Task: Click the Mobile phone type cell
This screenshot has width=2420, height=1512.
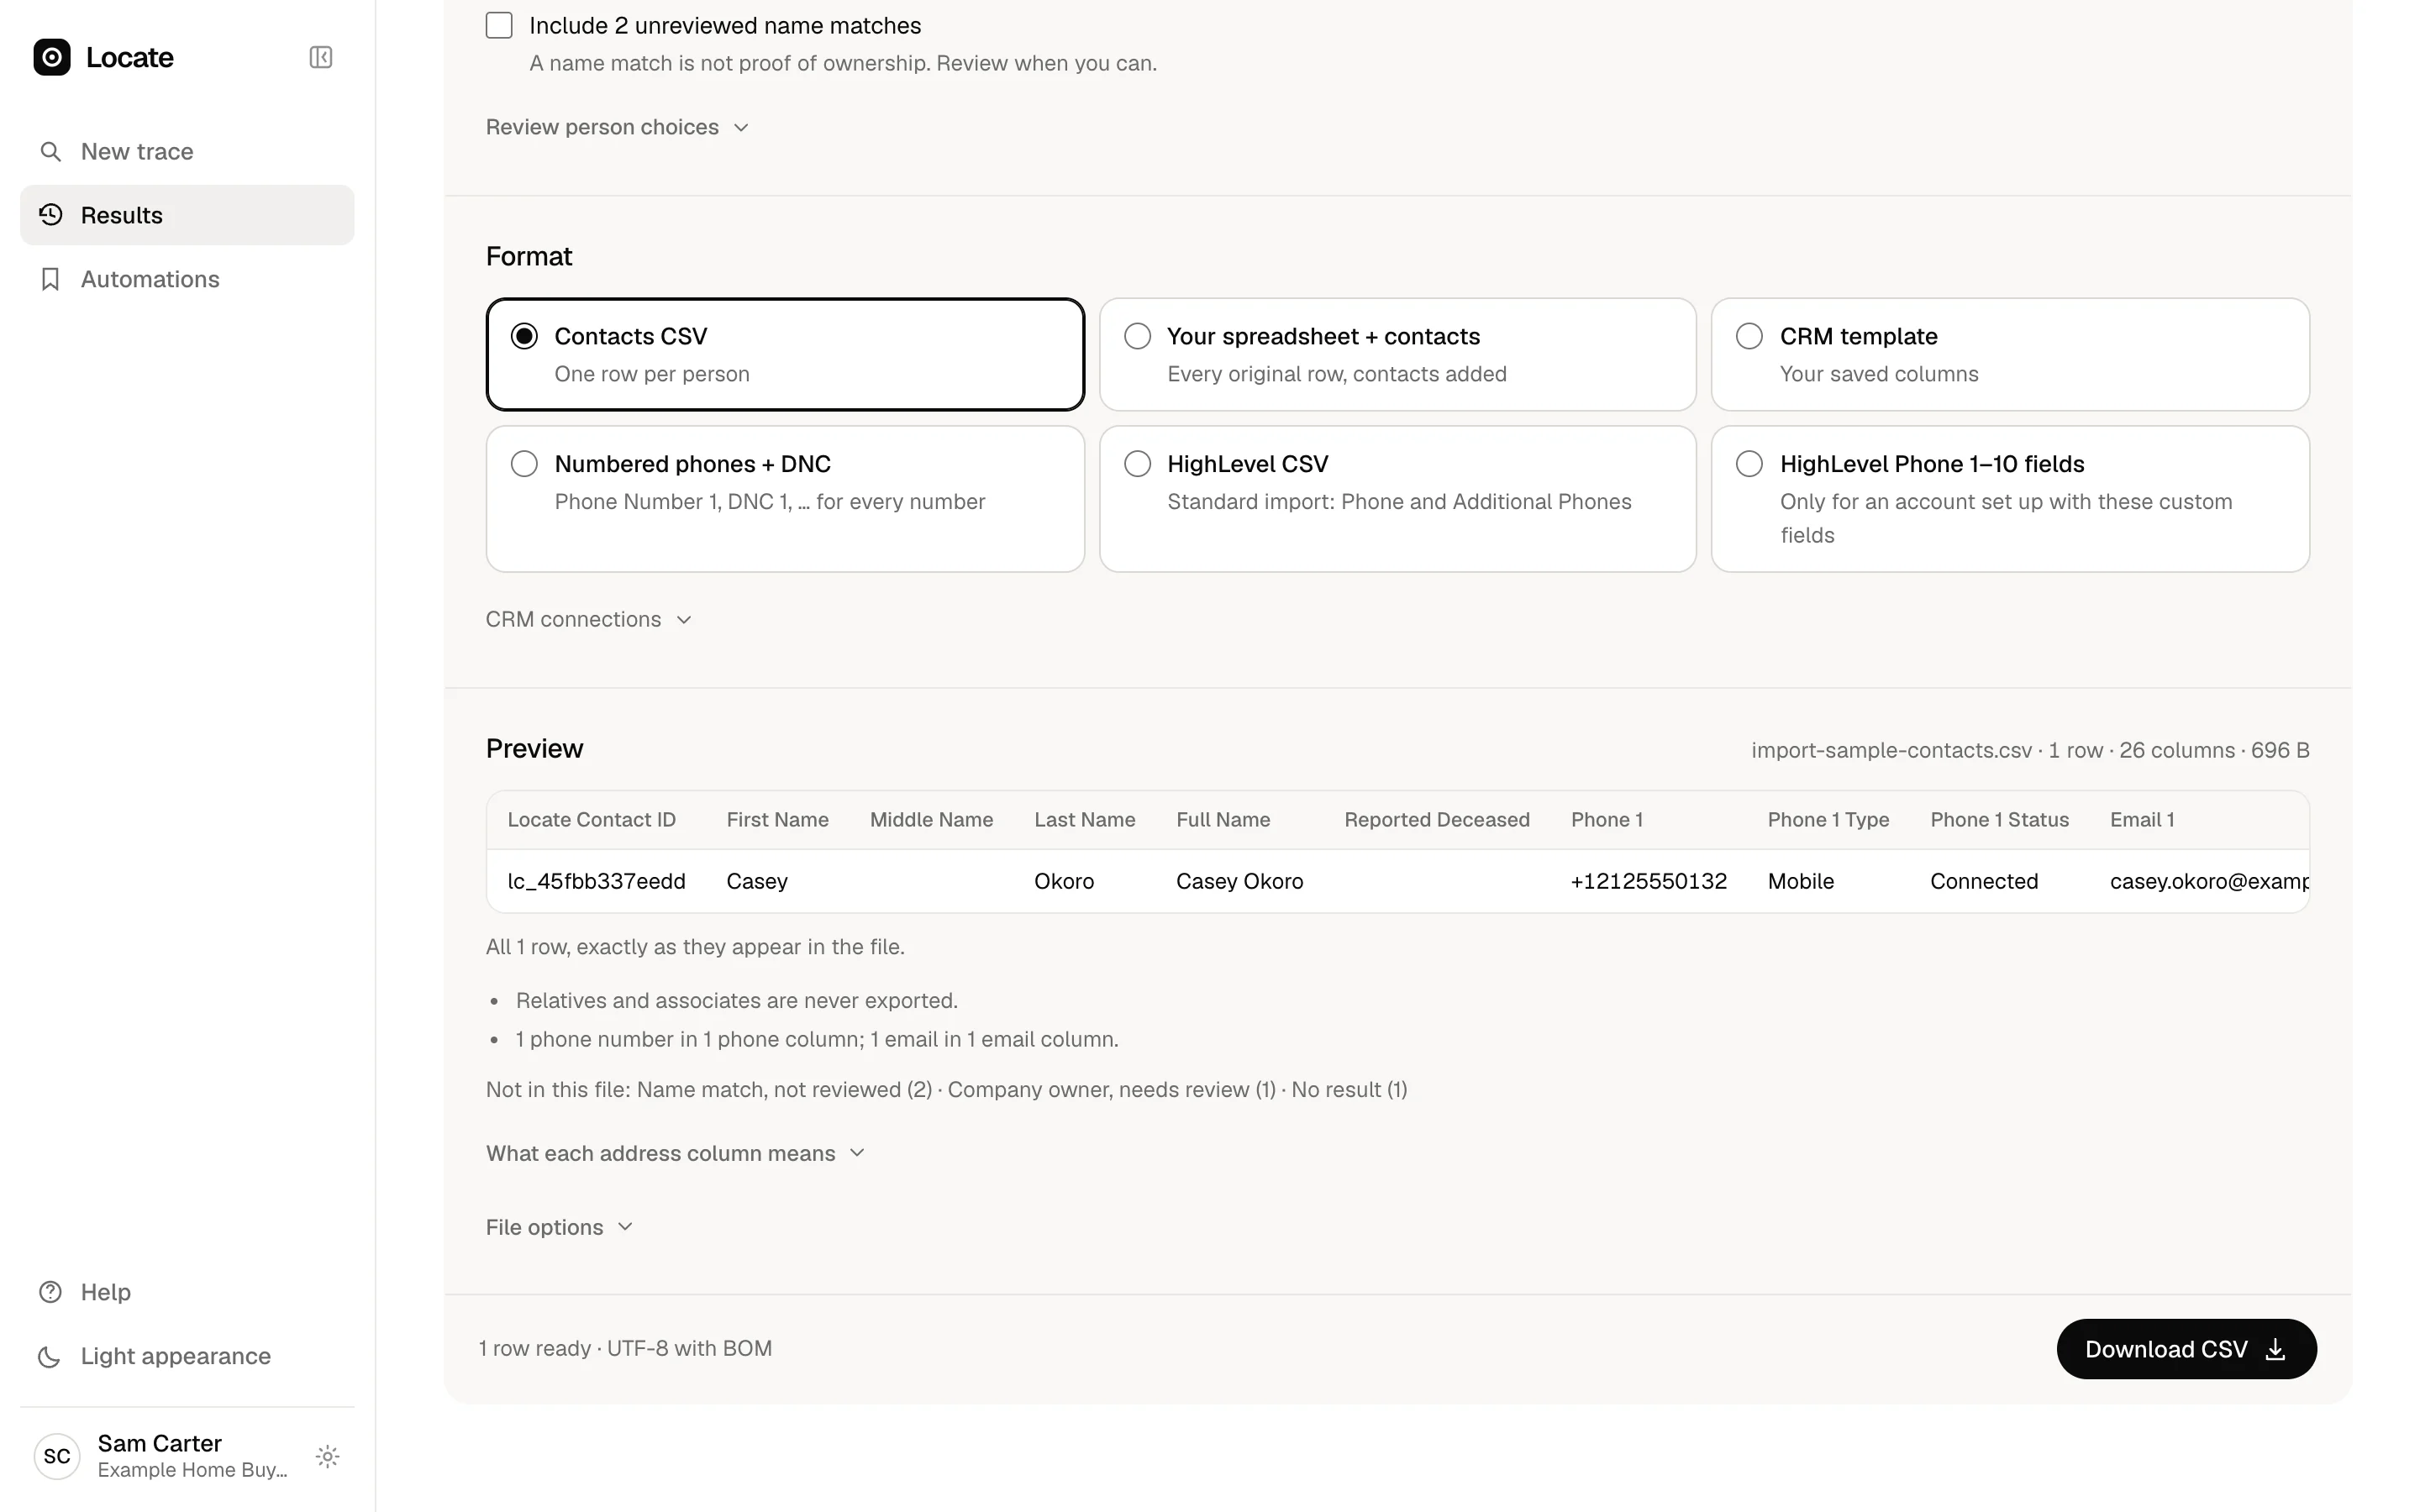Action: 1800,881
